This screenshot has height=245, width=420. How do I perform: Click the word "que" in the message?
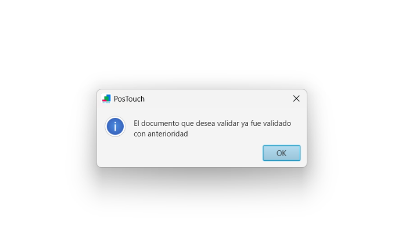187,124
